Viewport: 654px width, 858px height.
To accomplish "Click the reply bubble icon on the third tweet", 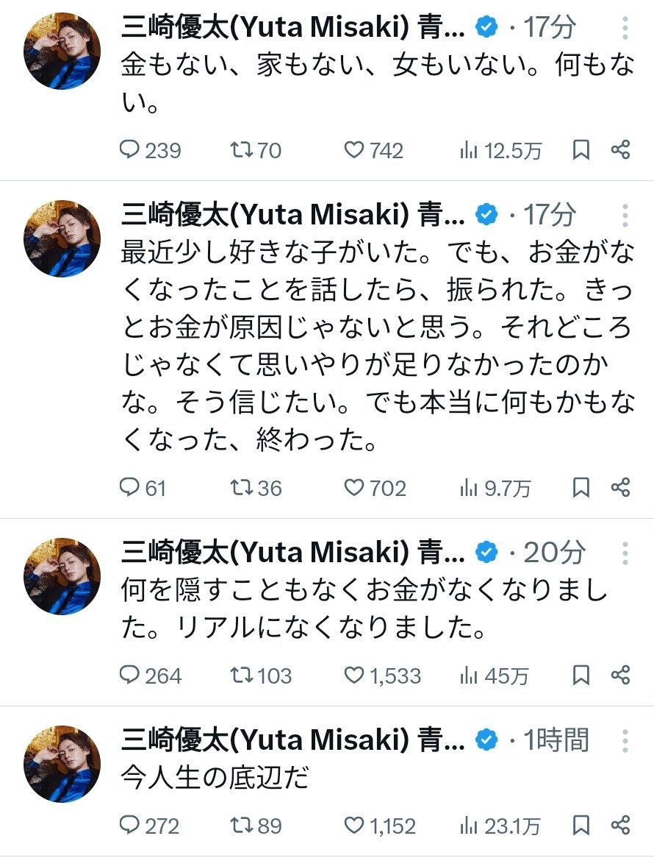I will [x=131, y=676].
